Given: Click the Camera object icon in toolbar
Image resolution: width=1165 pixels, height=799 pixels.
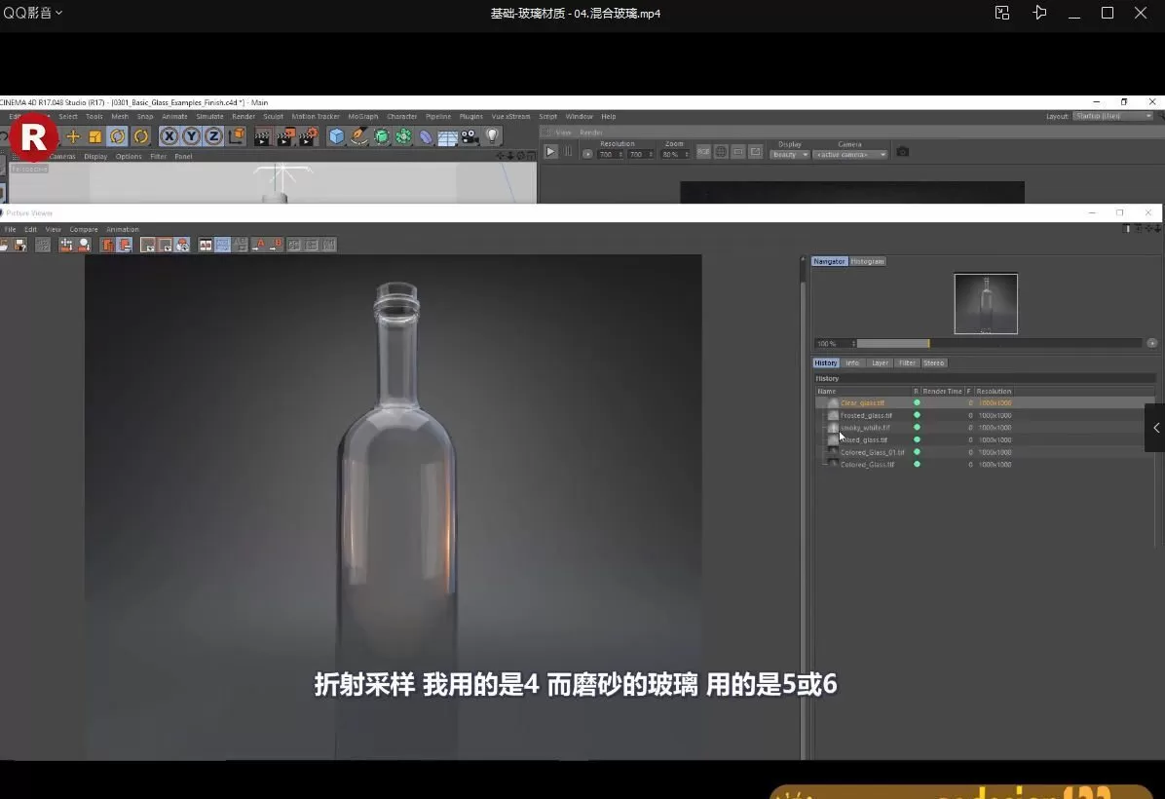Looking at the screenshot, I should tap(470, 136).
